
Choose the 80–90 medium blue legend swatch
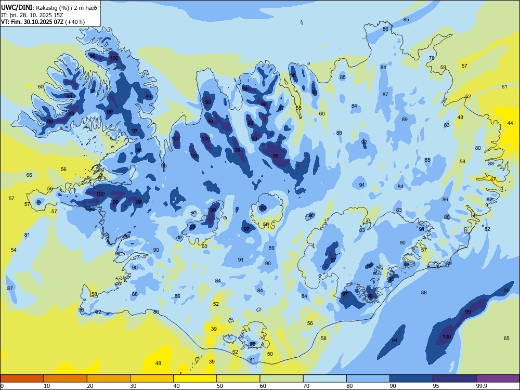coord(368,379)
